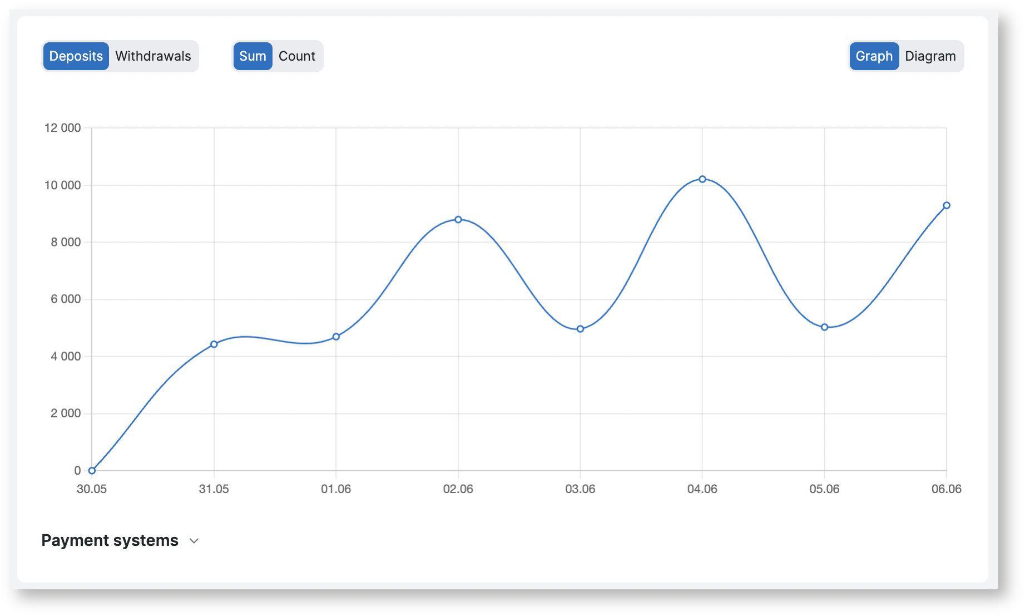
Task: Click the 30.05 data point
Action: (92, 471)
